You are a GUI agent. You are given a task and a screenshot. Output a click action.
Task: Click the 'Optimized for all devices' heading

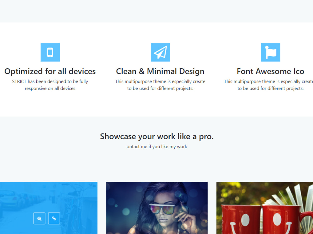(50, 71)
